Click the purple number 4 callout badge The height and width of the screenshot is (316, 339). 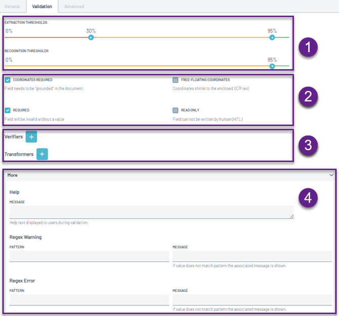[307, 196]
